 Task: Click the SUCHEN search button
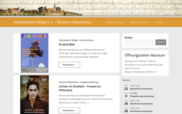click(x=161, y=42)
